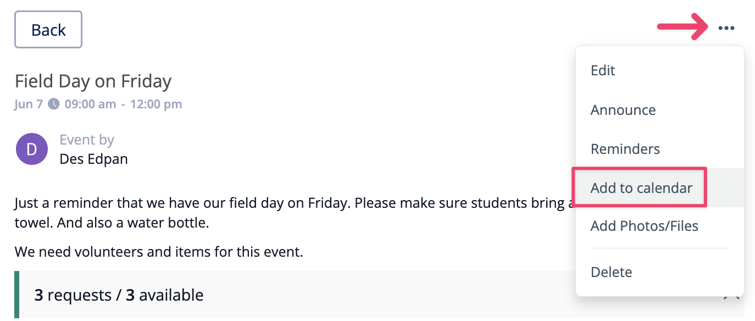Click the Field Day on Friday title

[93, 81]
